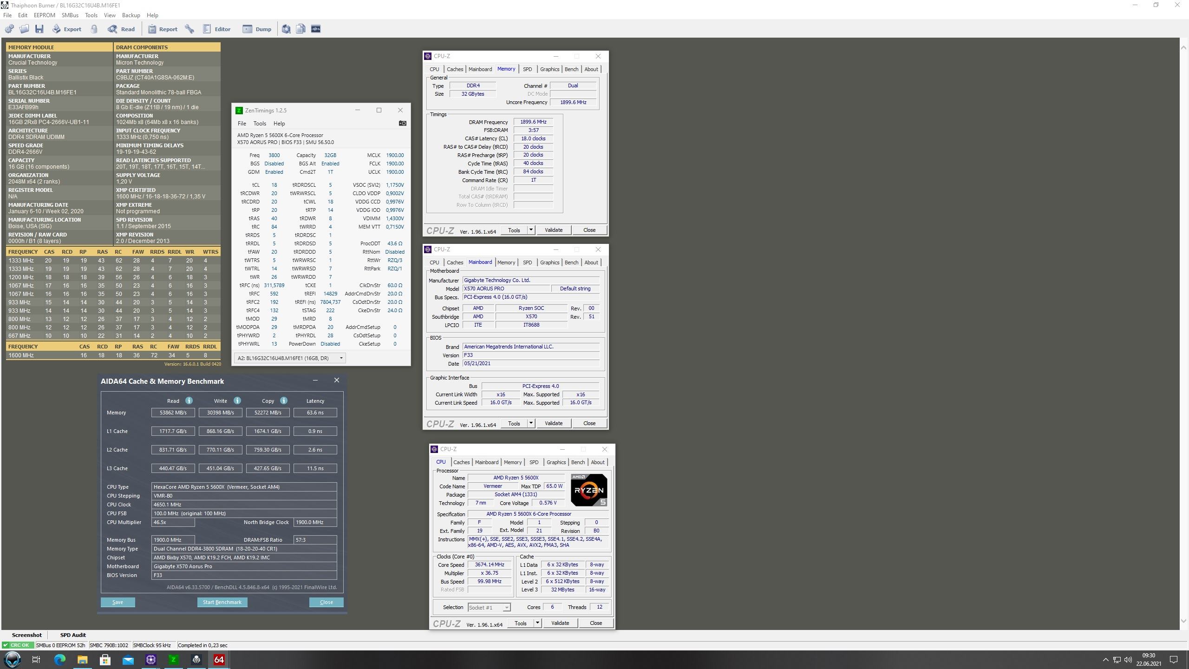1189x669 pixels.
Task: Open the Editor from the toolbar
Action: click(x=217, y=29)
